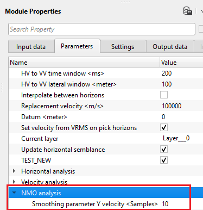Select Datum value 0
The image size is (203, 210).
[163, 117]
